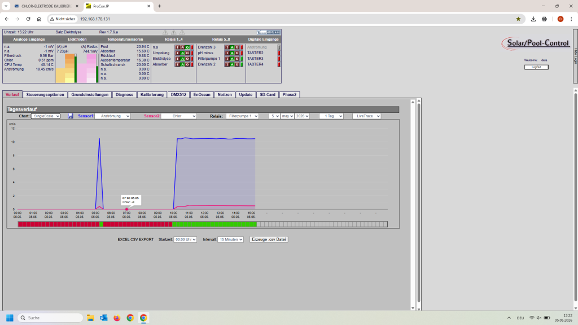578x325 pixels.
Task: Click the muted volume tray icon
Action: point(539,318)
